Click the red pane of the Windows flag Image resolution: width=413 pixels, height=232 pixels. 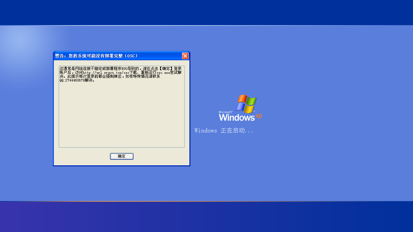point(242,99)
